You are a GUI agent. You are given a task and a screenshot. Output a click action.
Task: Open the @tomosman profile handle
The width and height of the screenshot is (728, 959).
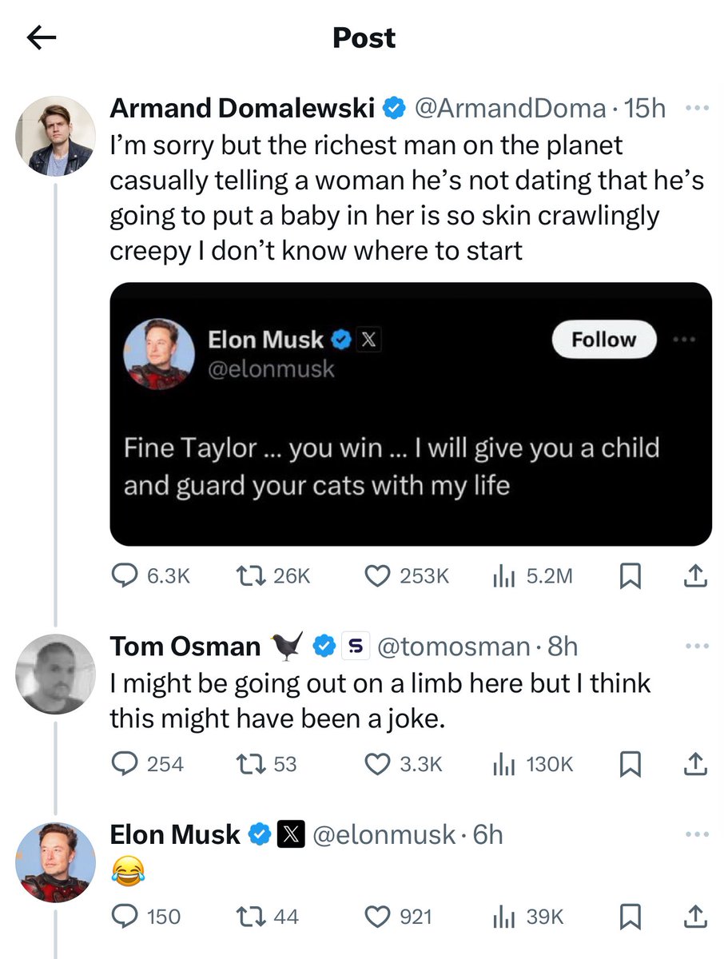coord(452,646)
